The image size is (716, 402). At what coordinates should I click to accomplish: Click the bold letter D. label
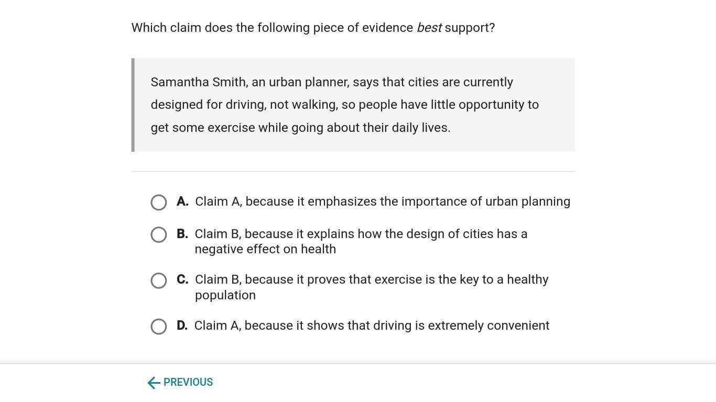click(182, 326)
